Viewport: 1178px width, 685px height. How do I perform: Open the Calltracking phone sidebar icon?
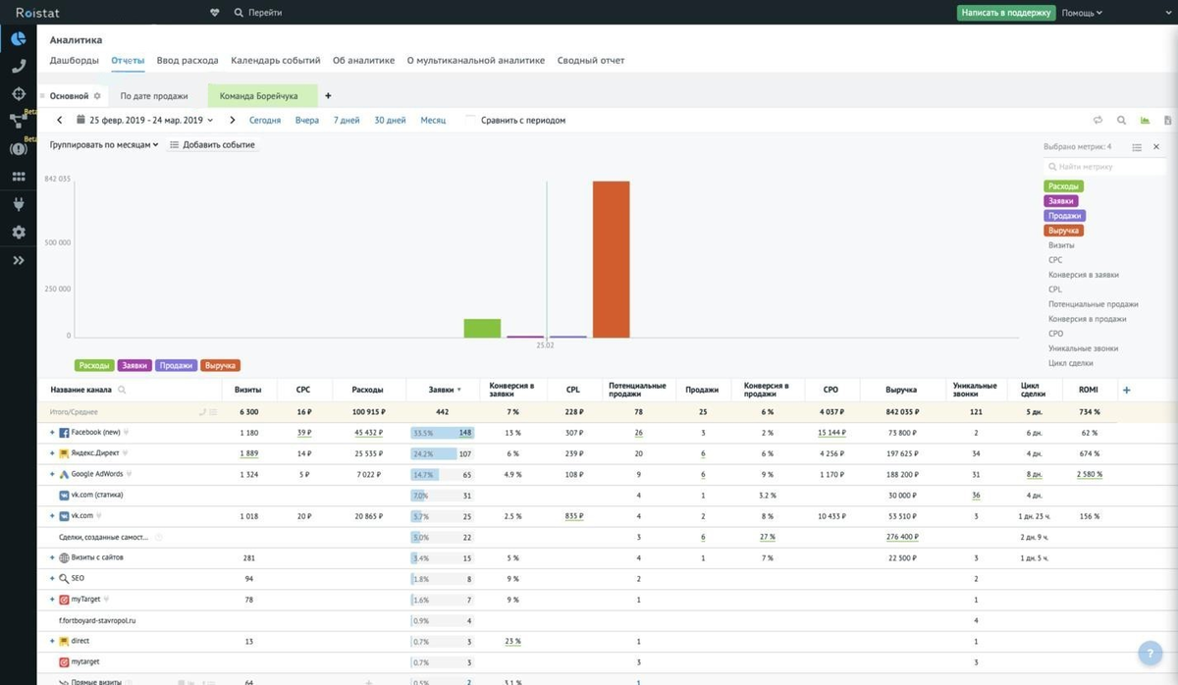click(18, 67)
